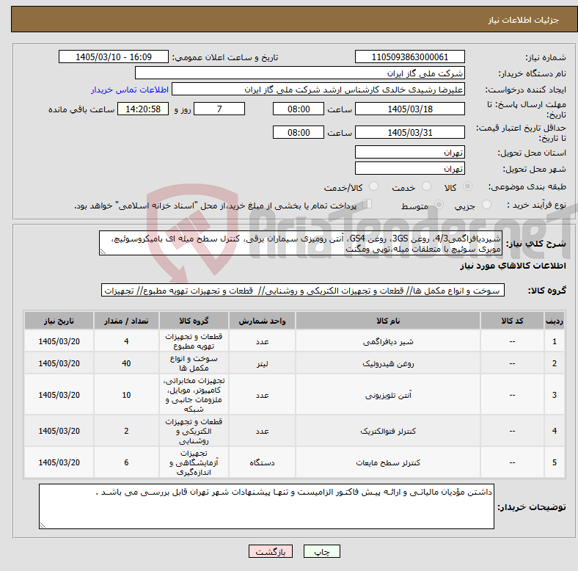Choose the جزیی purchase type radio
This screenshot has height=571, width=578.
point(486,205)
